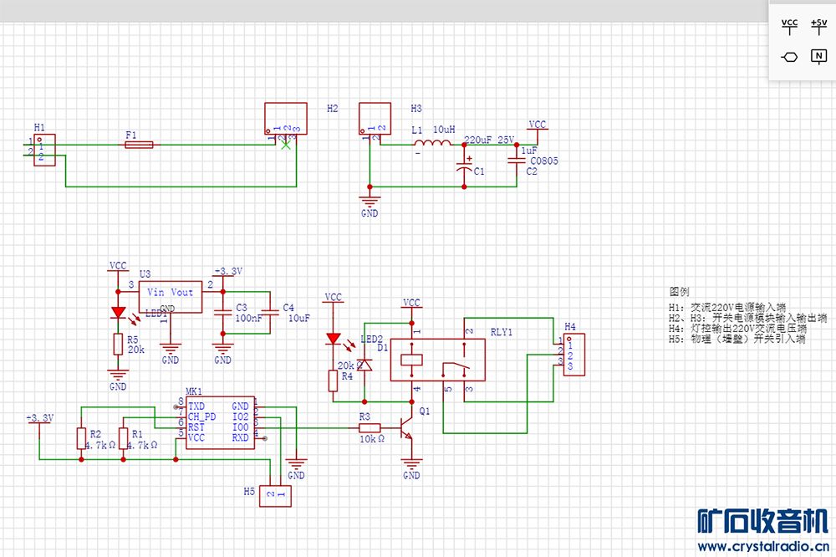Pick the net label N tool

[x=818, y=57]
